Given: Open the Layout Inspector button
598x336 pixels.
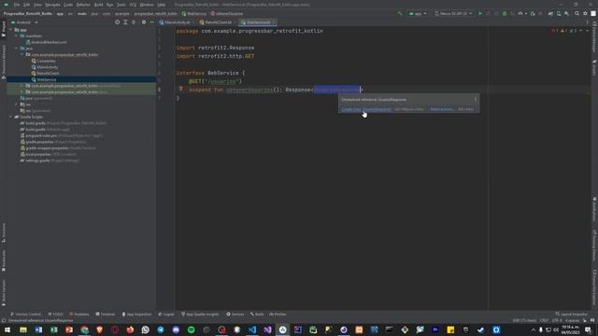Looking at the screenshot, I should [x=572, y=315].
